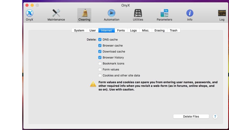Switch to the User tab

(x=93, y=30)
